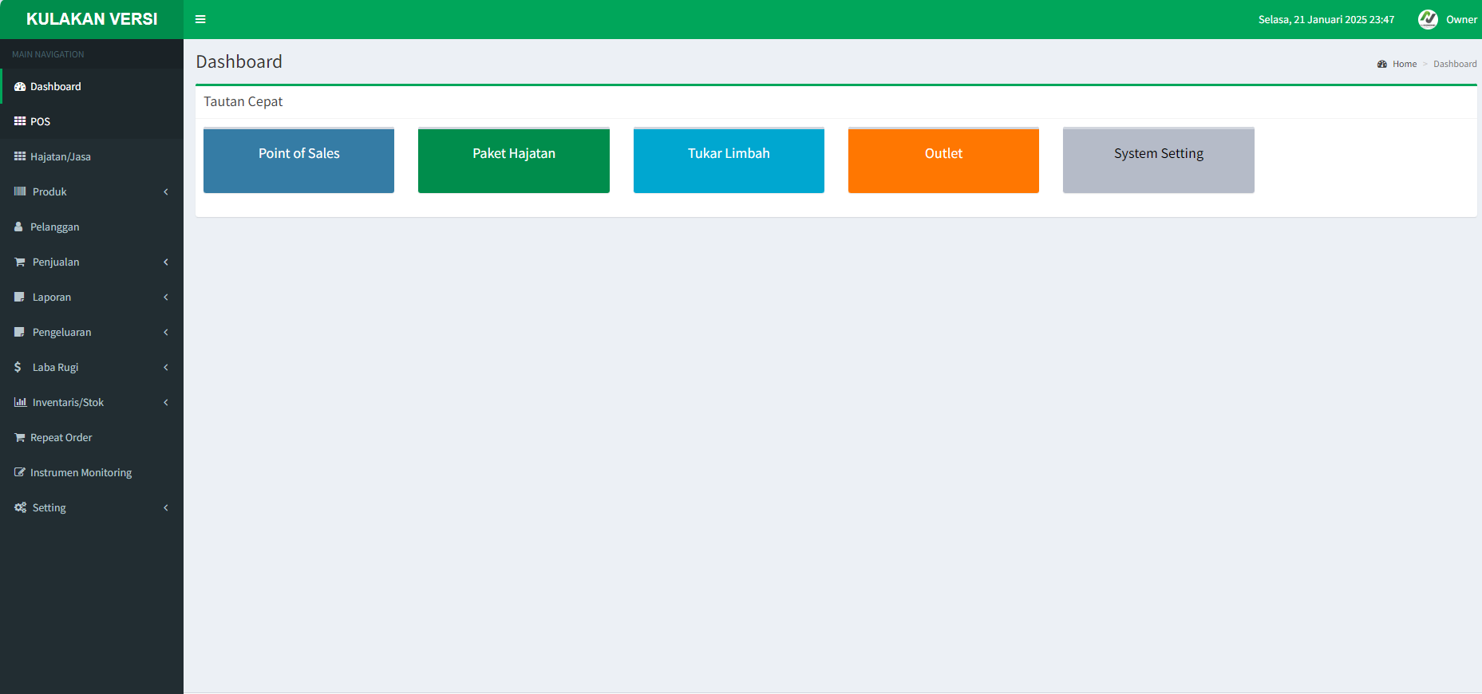Image resolution: width=1482 pixels, height=694 pixels.
Task: Expand the Penjualan submenu arrow
Action: coord(166,262)
